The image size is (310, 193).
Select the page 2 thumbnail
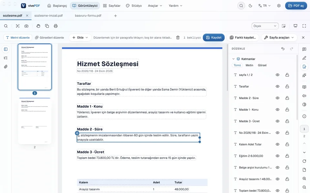tap(35, 121)
